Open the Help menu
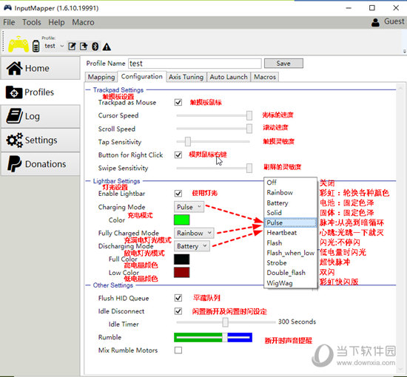 (x=56, y=22)
